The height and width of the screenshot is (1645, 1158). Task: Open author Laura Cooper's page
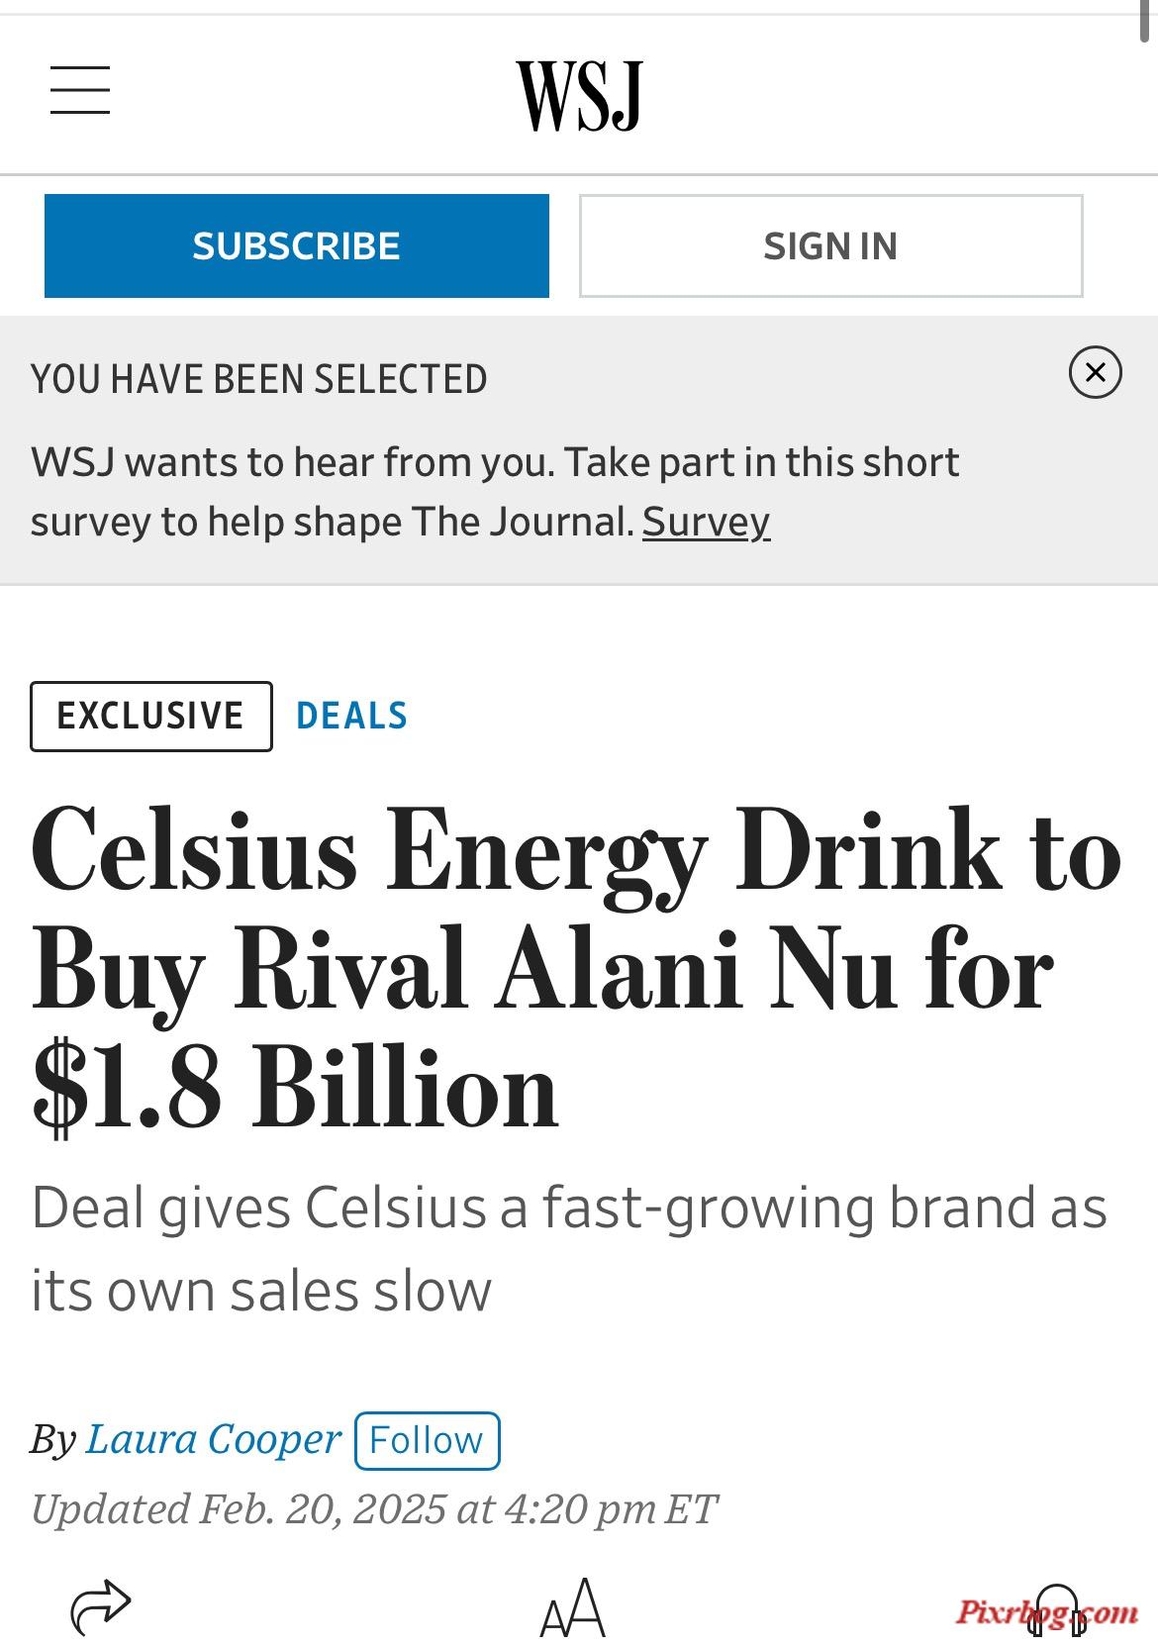(x=214, y=1439)
